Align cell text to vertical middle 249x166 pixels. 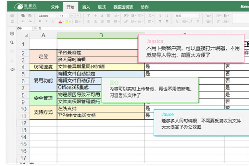click(95, 15)
